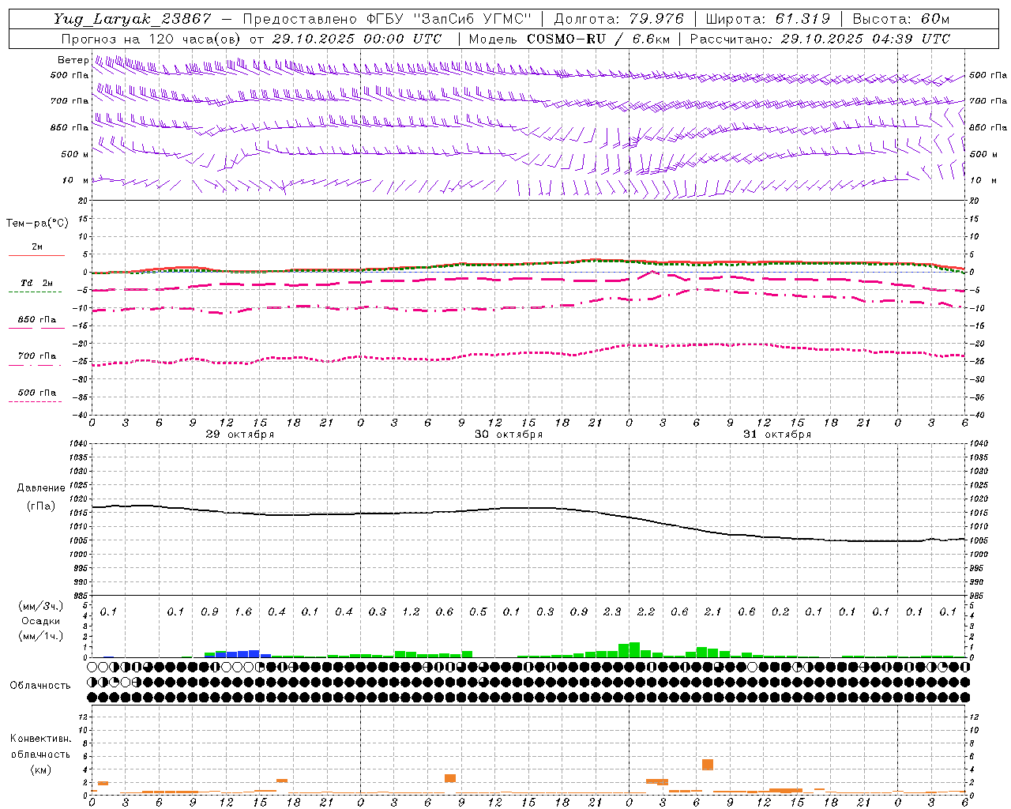This screenshot has height=809, width=1011.
Task: Click the Облачность cloud cover label
Action: pos(40,685)
